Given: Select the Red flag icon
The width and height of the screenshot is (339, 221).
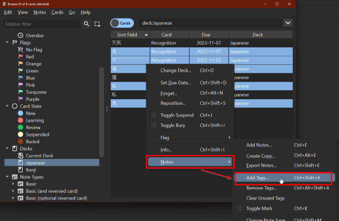Looking at the screenshot, I should (20, 57).
